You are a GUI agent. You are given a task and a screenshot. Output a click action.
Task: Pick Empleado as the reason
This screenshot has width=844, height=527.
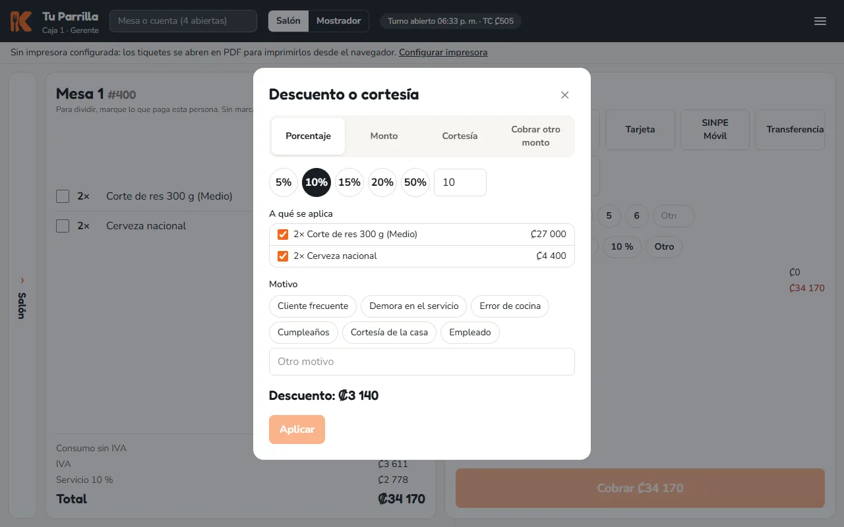[x=470, y=333]
